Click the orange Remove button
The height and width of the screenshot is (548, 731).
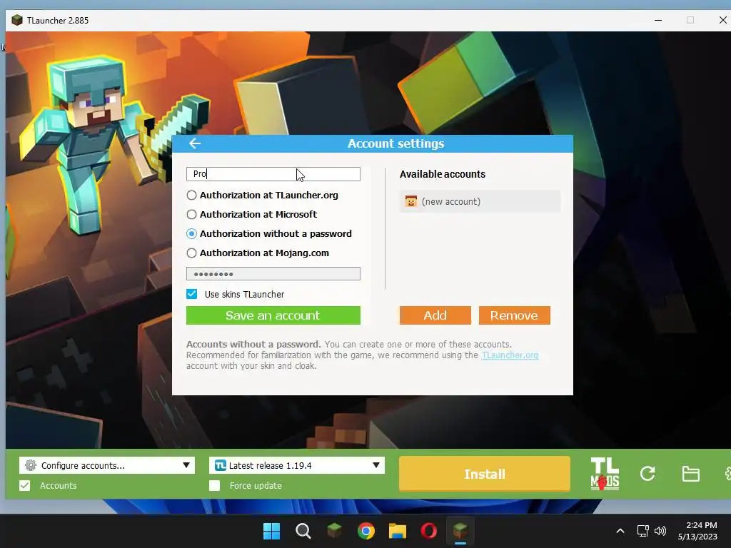pyautogui.click(x=514, y=315)
